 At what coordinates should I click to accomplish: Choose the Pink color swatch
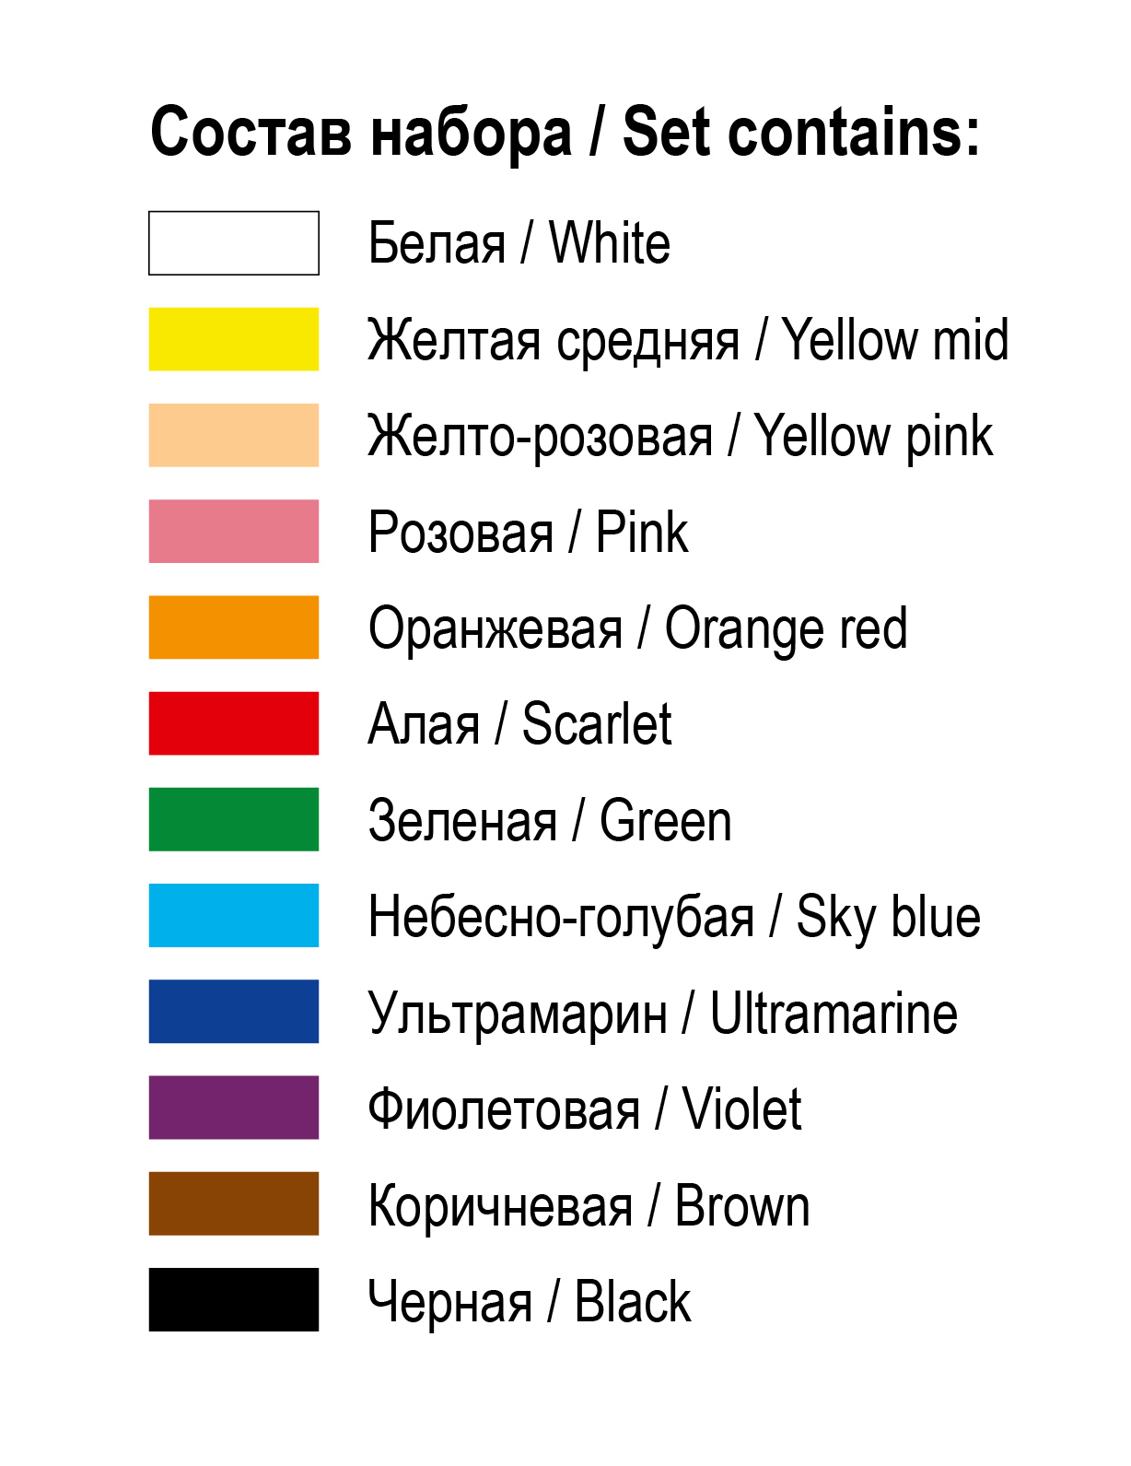tap(234, 531)
